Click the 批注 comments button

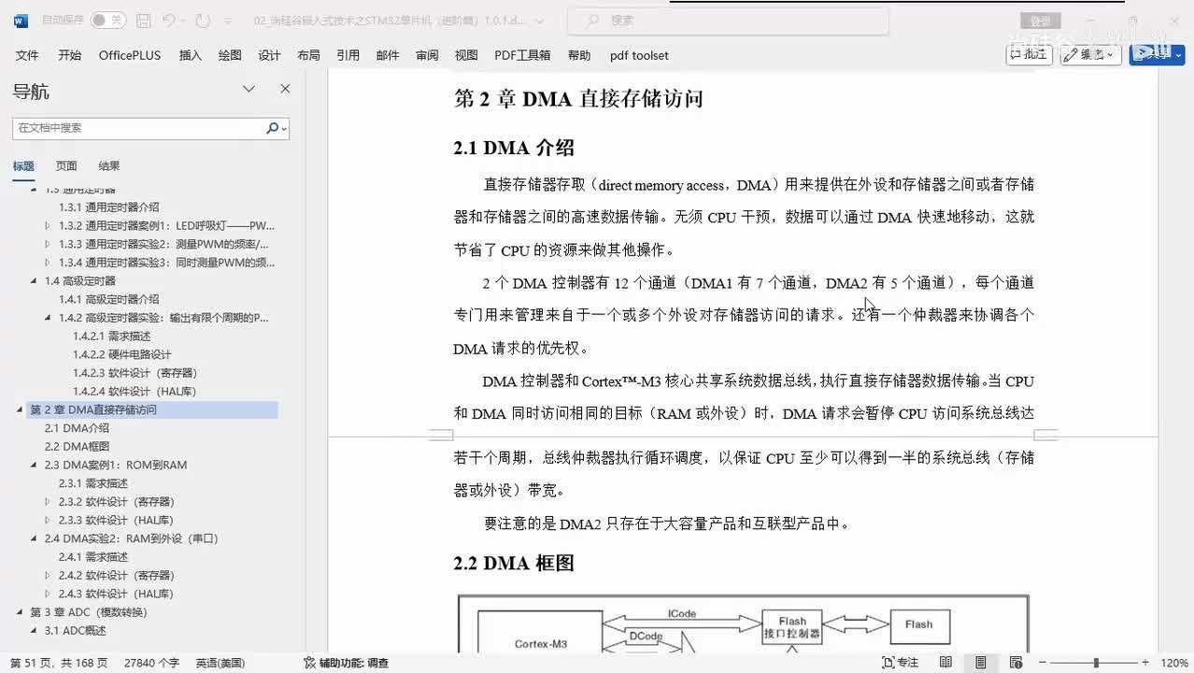[x=1029, y=54]
